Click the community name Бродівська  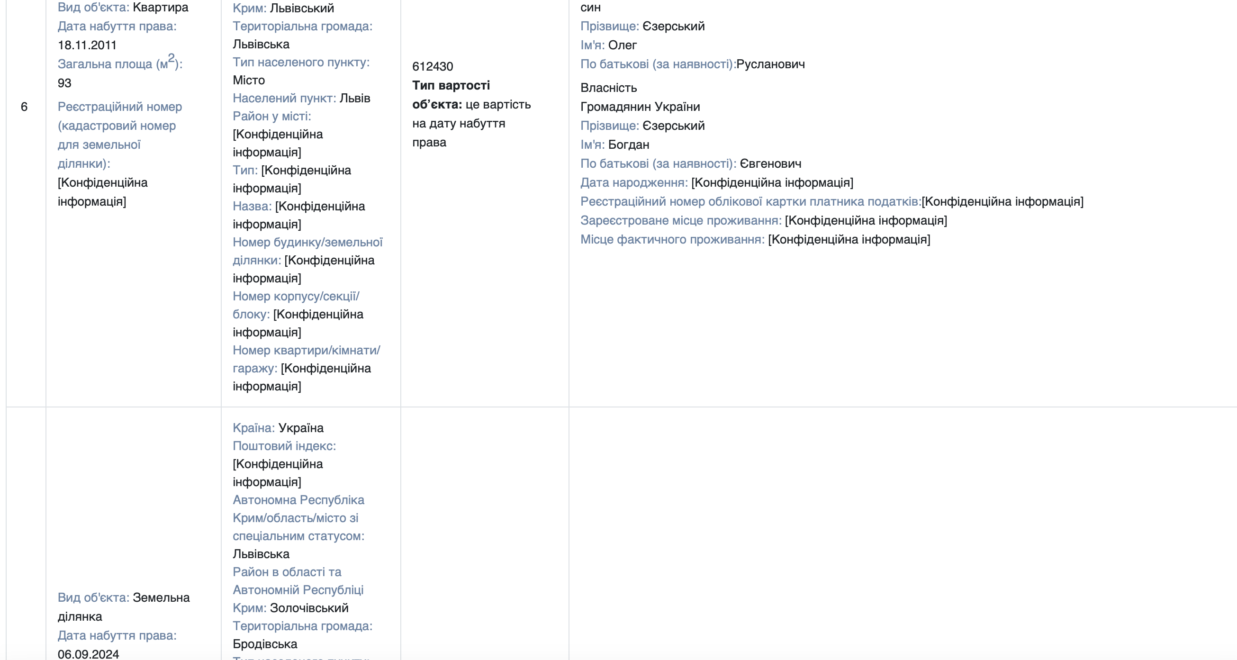pyautogui.click(x=265, y=644)
